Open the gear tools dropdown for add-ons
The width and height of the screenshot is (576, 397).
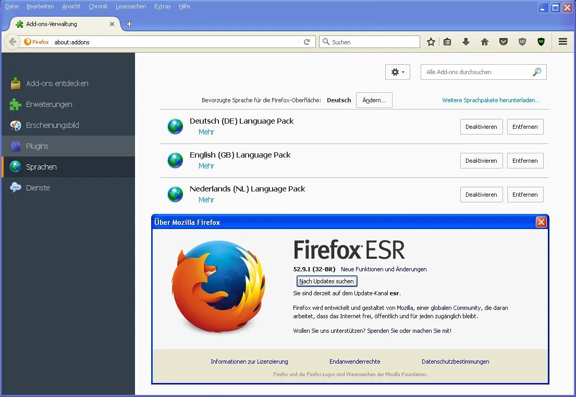pos(398,72)
